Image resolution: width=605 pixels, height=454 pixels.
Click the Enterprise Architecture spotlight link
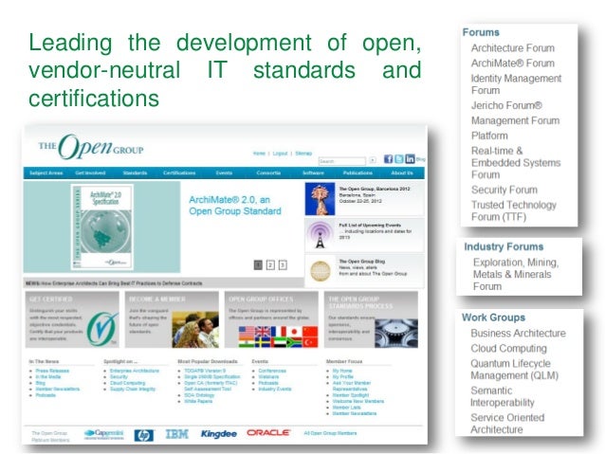click(135, 371)
